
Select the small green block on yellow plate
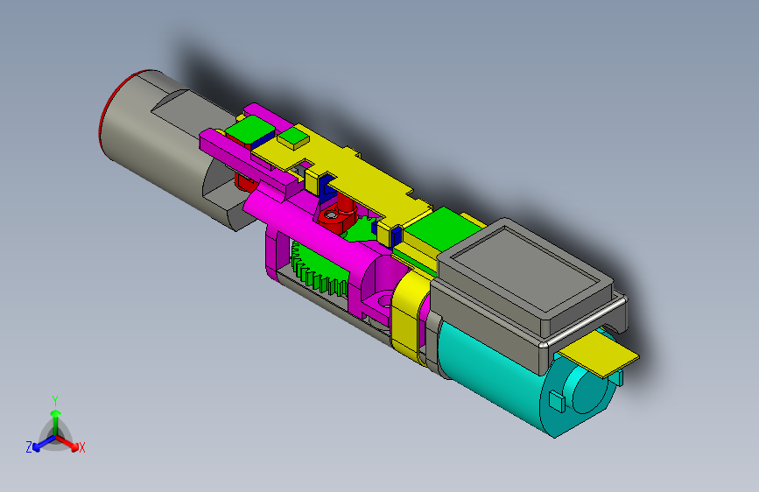(293, 138)
